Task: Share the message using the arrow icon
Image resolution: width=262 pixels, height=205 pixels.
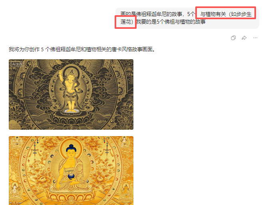Action: click(244, 38)
